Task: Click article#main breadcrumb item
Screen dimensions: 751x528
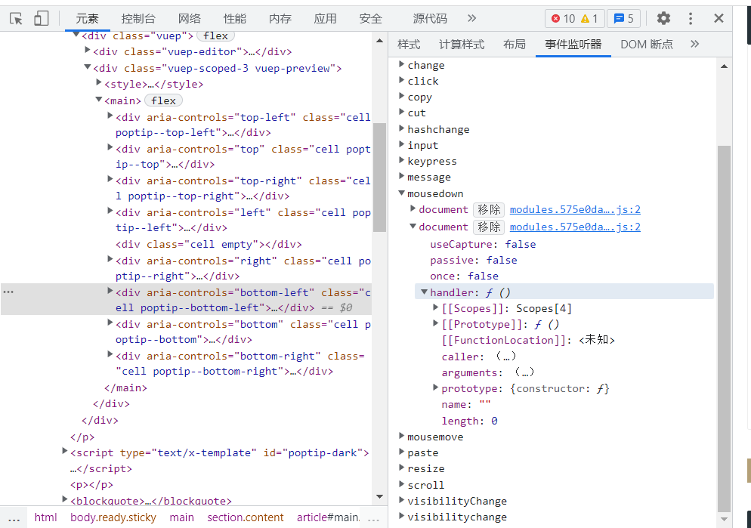Action: [x=328, y=517]
